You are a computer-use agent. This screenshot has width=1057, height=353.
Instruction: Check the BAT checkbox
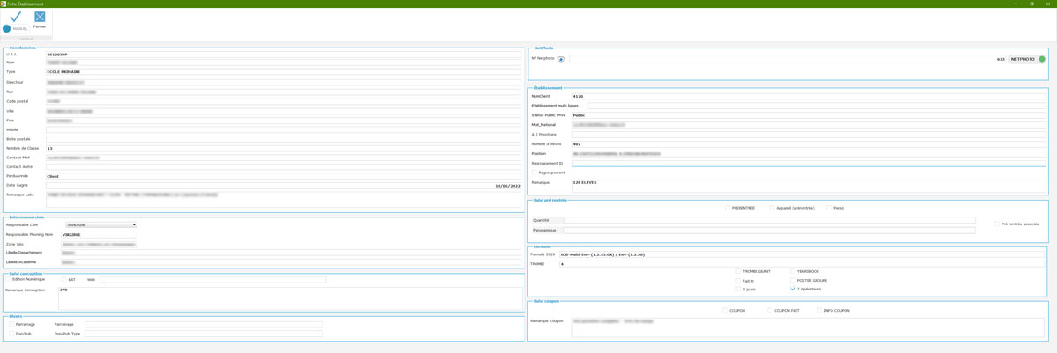tap(63, 279)
